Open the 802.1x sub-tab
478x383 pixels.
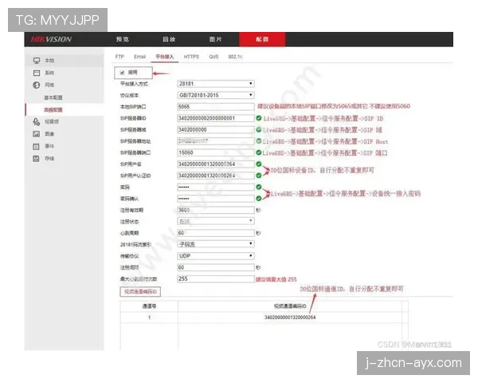[235, 57]
